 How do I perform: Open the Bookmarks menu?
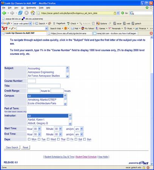31,8
